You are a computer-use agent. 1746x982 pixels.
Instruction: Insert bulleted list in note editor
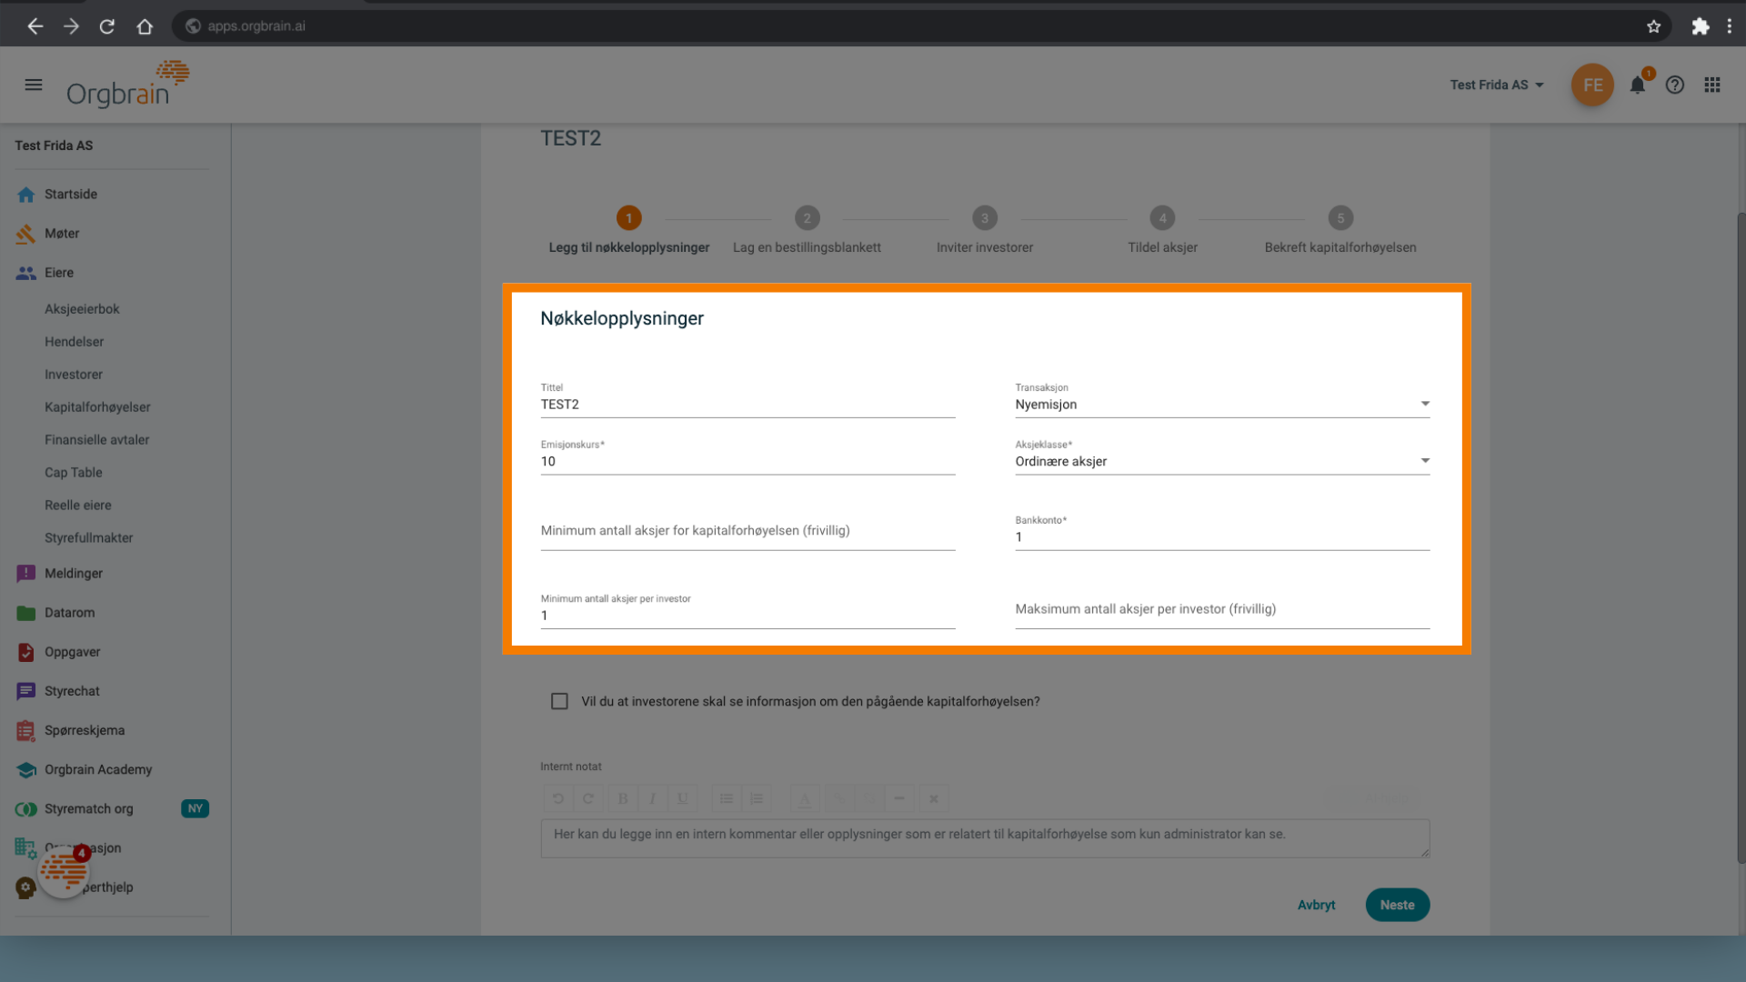pos(727,798)
